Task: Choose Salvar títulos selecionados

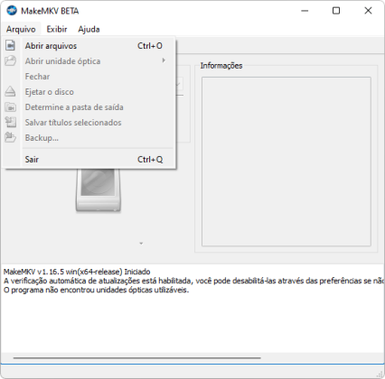Action: click(x=89, y=123)
